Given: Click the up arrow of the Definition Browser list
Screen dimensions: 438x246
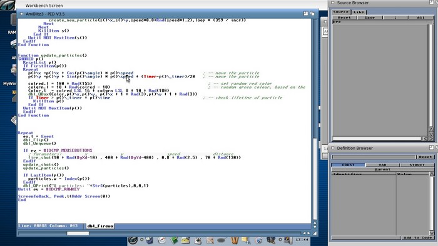Looking at the screenshot, I should pyautogui.click(x=432, y=174).
